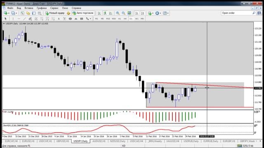Zoom in on the chart
Image resolution: width=264 pixels, height=148 pixels.
point(118,13)
